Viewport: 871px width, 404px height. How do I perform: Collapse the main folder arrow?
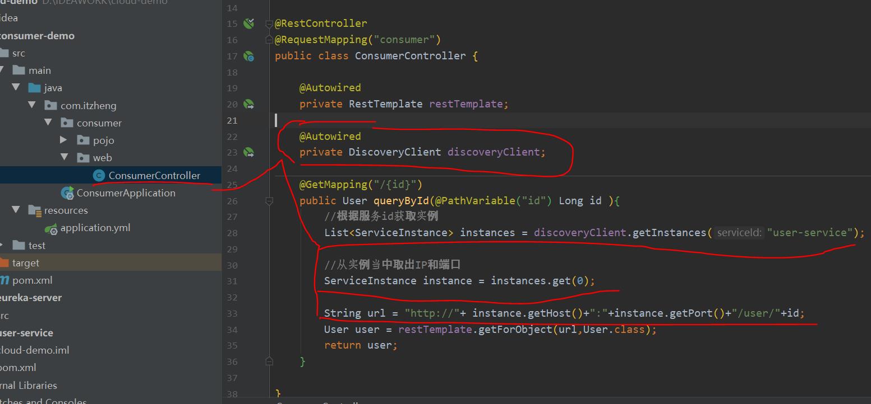tap(2, 70)
